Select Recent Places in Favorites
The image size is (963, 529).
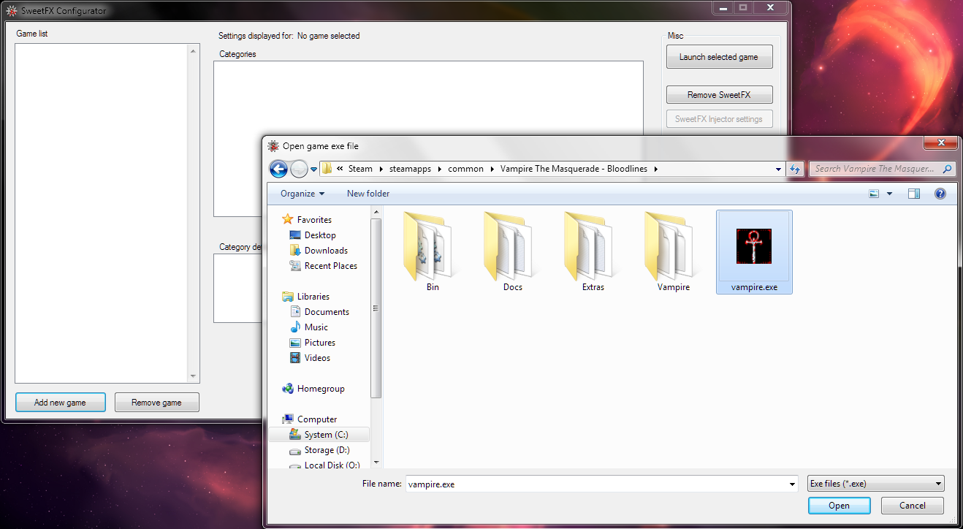coord(324,266)
